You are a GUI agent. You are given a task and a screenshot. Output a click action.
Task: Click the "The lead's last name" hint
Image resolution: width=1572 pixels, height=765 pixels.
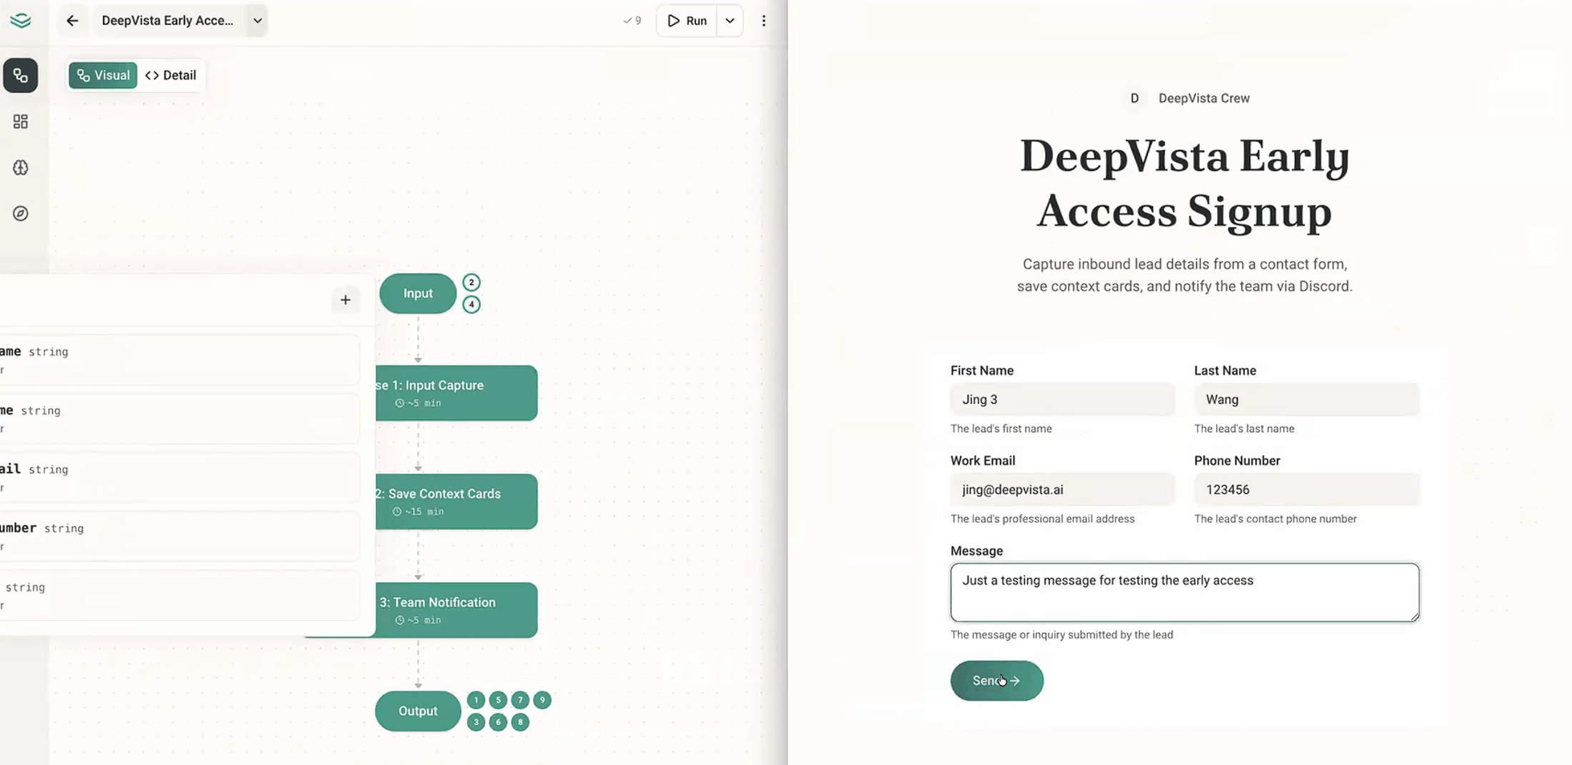[x=1244, y=429]
